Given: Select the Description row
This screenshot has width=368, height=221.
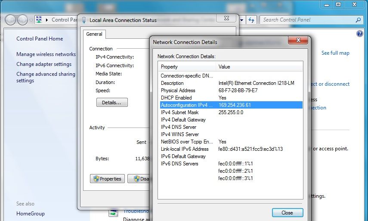Looking at the screenshot, I should (231, 83).
